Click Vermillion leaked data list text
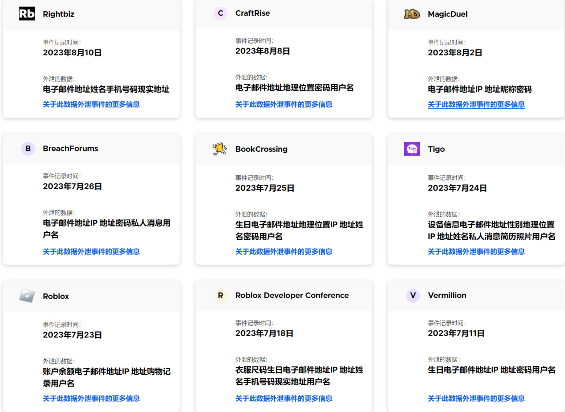Image resolution: width=565 pixels, height=412 pixels. (492, 370)
